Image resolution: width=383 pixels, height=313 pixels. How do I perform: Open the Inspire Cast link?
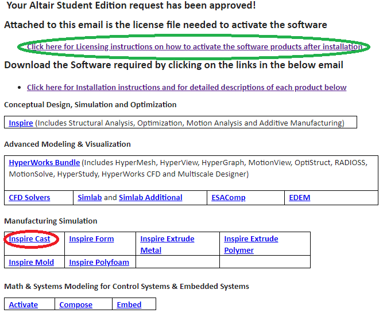tap(29, 239)
